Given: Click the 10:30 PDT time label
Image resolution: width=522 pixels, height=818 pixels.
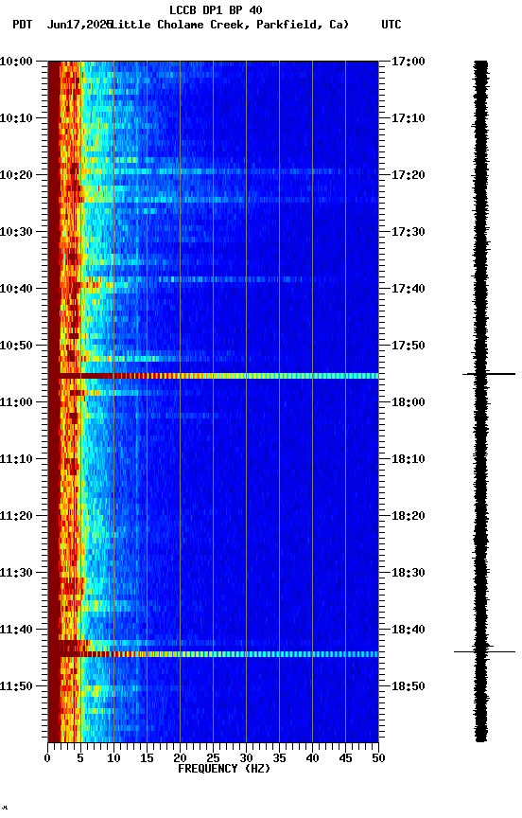Looking at the screenshot, I should 16,232.
